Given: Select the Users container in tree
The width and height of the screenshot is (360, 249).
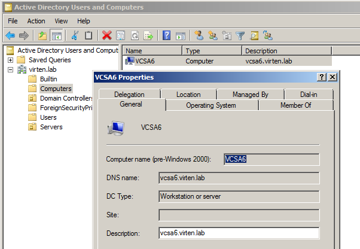Looking at the screenshot, I should [48, 117].
